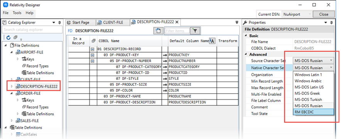Open the Current DSN NuAirport dropdown
This screenshot has height=139, width=341.
(x=297, y=14)
